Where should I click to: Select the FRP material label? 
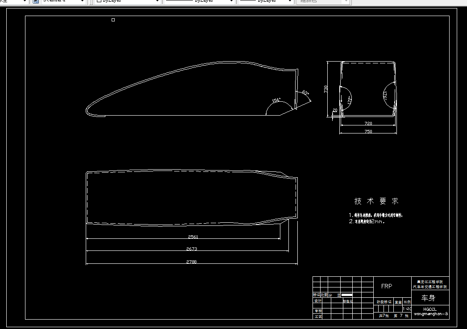pyautogui.click(x=387, y=286)
